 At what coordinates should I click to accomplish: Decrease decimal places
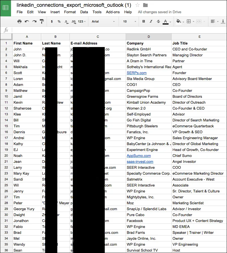[x=66, y=22]
